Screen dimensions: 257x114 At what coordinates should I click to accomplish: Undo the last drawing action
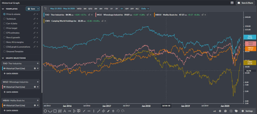point(118,111)
